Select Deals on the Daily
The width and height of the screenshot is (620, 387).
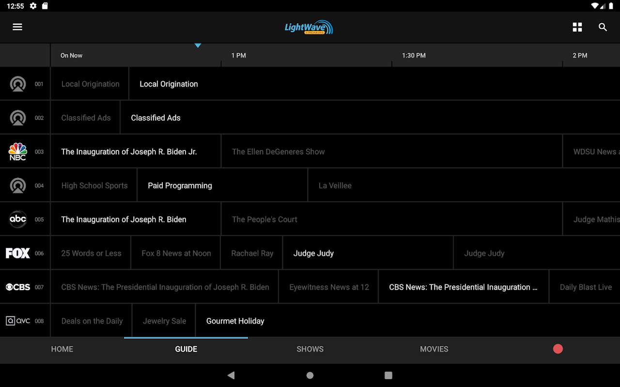[92, 321]
